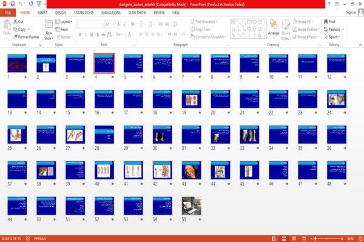364x242 pixels.
Task: Open the Shape Effects dropdown
Action: [x=306, y=37]
